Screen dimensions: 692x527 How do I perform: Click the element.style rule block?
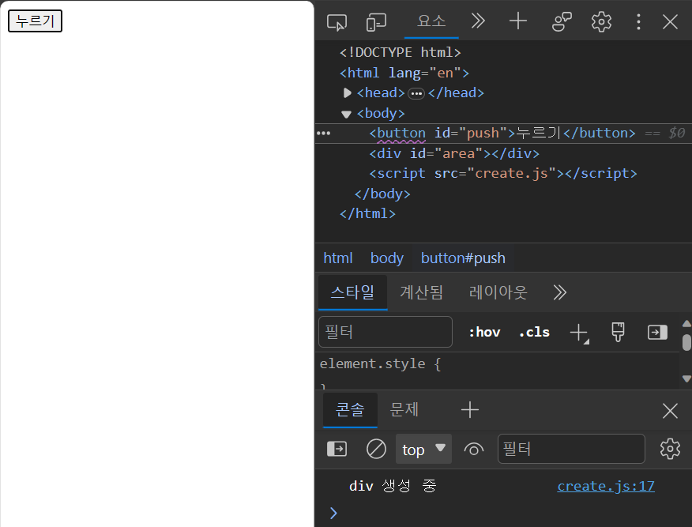click(x=380, y=363)
